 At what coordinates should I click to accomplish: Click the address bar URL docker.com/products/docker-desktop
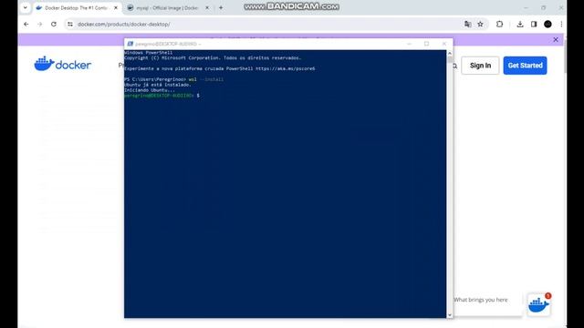[x=124, y=25]
